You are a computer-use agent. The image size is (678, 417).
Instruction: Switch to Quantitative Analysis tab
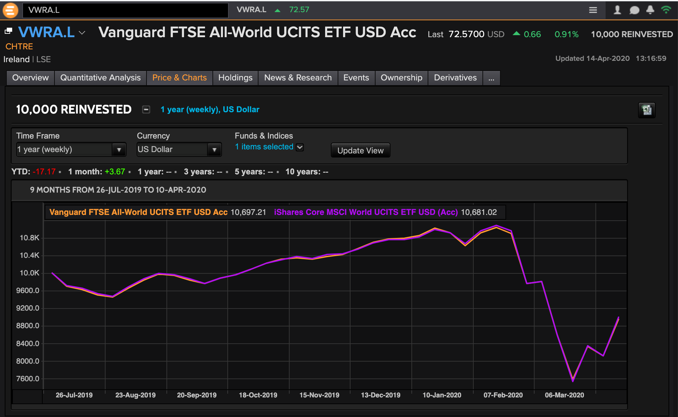tap(100, 78)
